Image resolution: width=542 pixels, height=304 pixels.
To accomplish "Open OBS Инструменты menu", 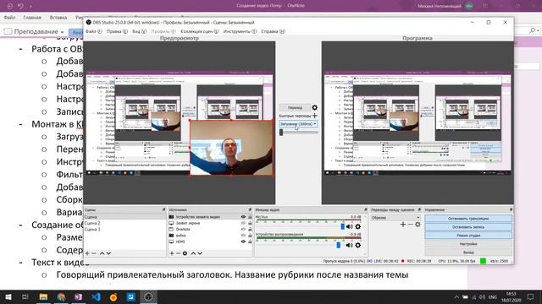I will (x=240, y=31).
